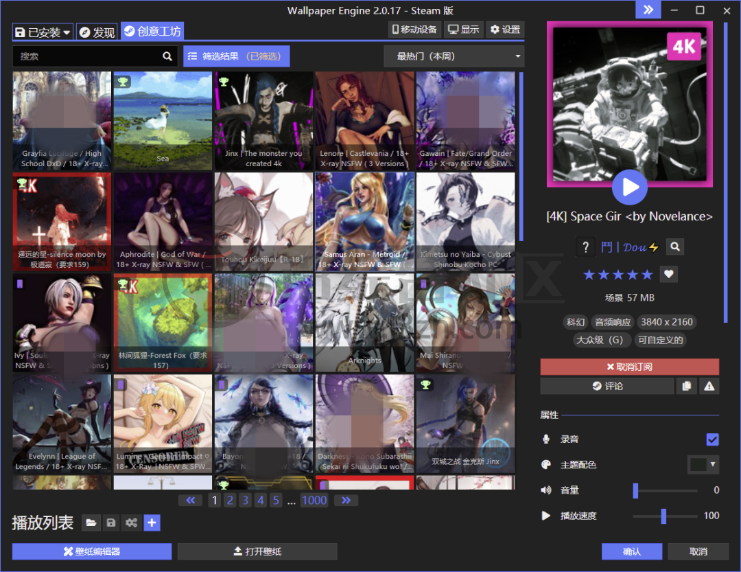Select the Sea wallpaper thumbnail
Viewport: 741px width, 572px height.
pos(163,121)
